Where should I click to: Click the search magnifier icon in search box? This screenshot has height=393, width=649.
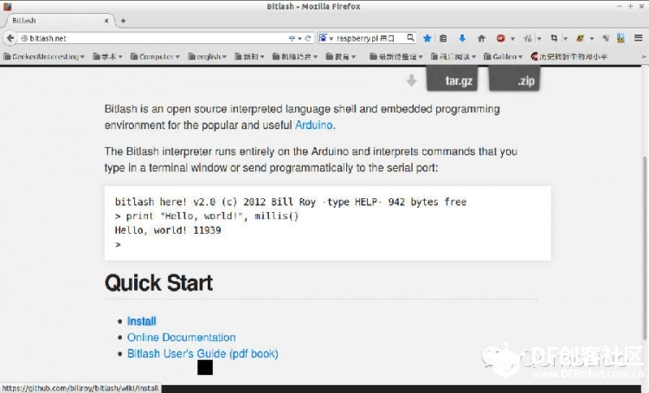click(x=410, y=38)
